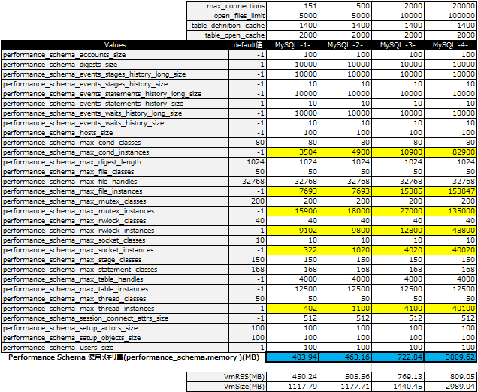Select open_files_limit value 100000

click(450, 16)
